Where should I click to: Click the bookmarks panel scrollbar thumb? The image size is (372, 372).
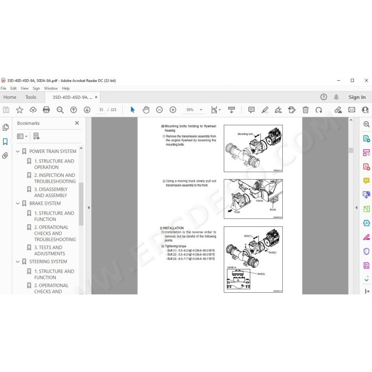[x=81, y=204]
